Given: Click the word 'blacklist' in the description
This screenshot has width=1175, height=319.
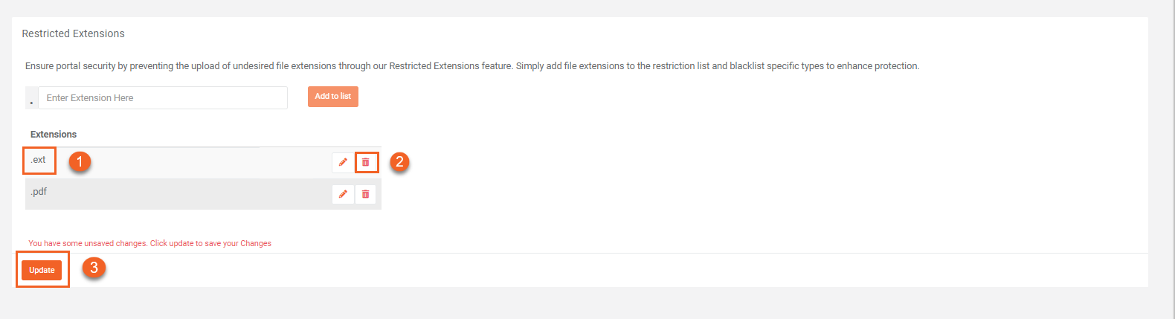Looking at the screenshot, I should 747,66.
